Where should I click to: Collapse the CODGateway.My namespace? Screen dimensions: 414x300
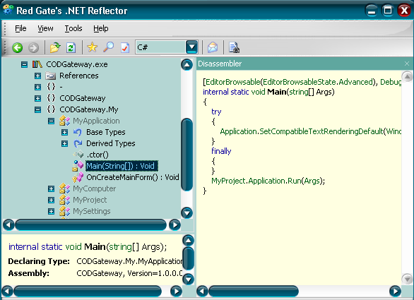37,109
